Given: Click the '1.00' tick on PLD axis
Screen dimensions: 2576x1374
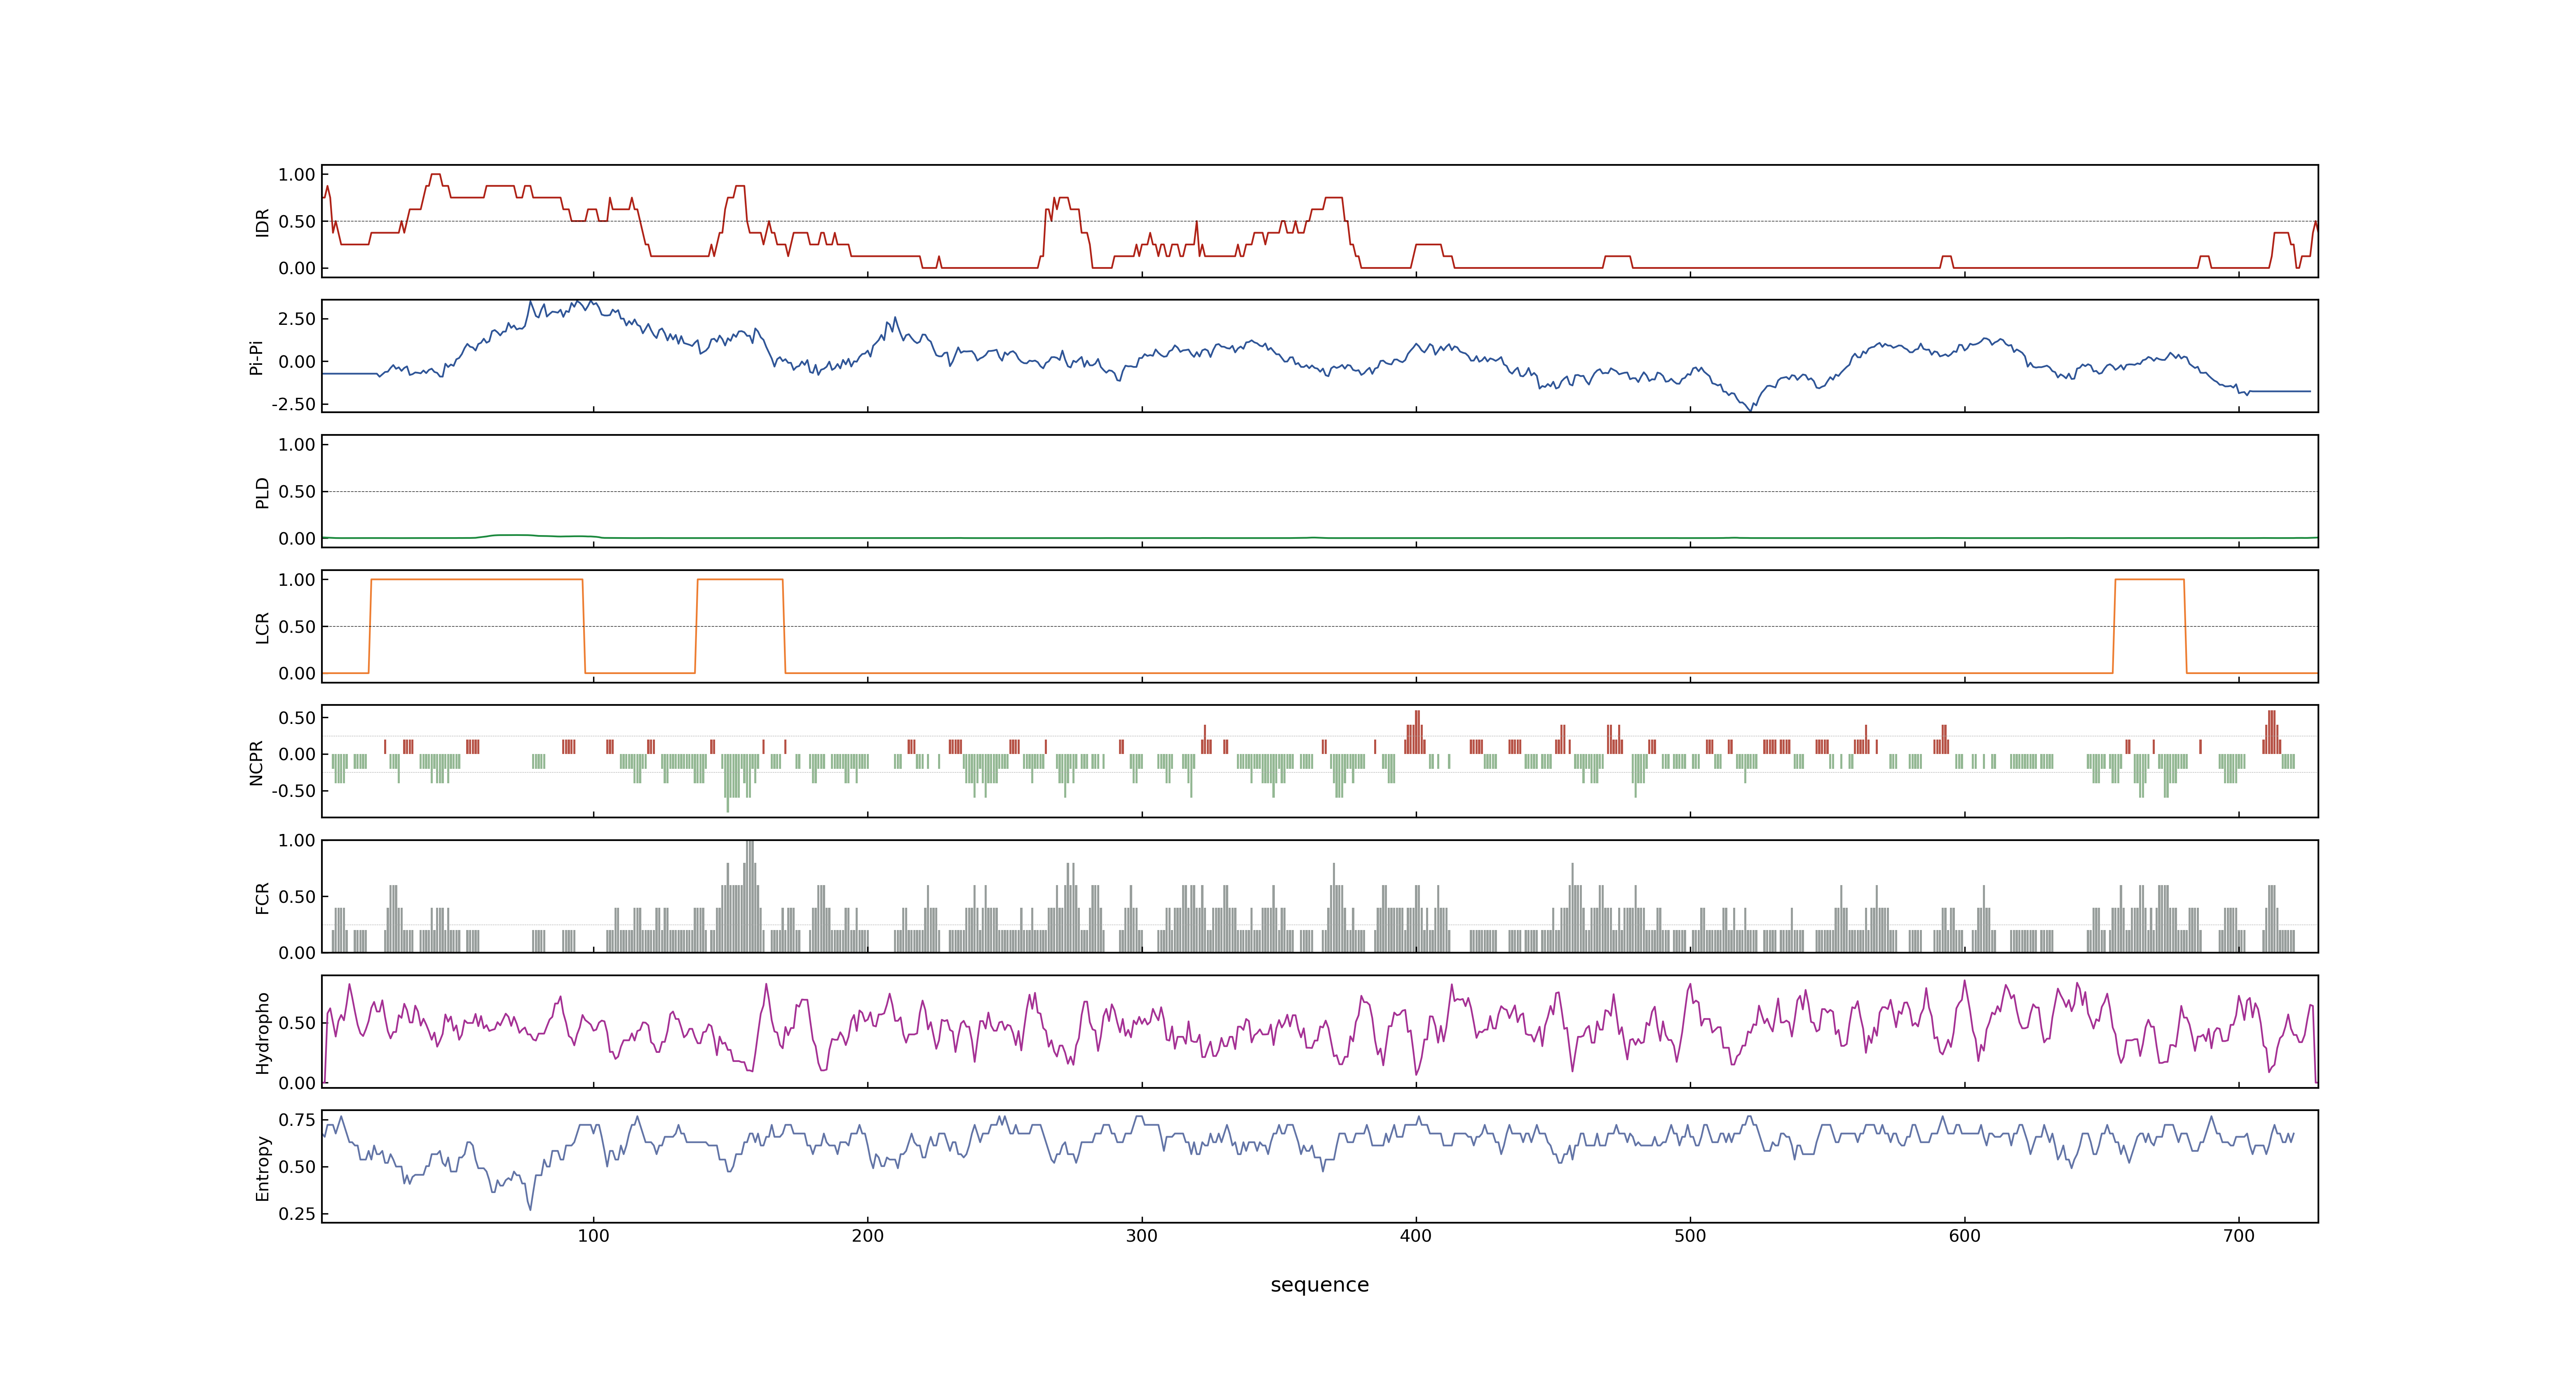Looking at the screenshot, I should (x=297, y=445).
